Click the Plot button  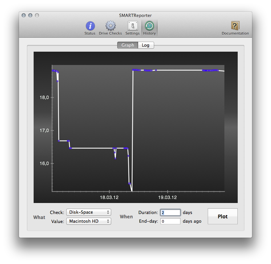click(223, 216)
